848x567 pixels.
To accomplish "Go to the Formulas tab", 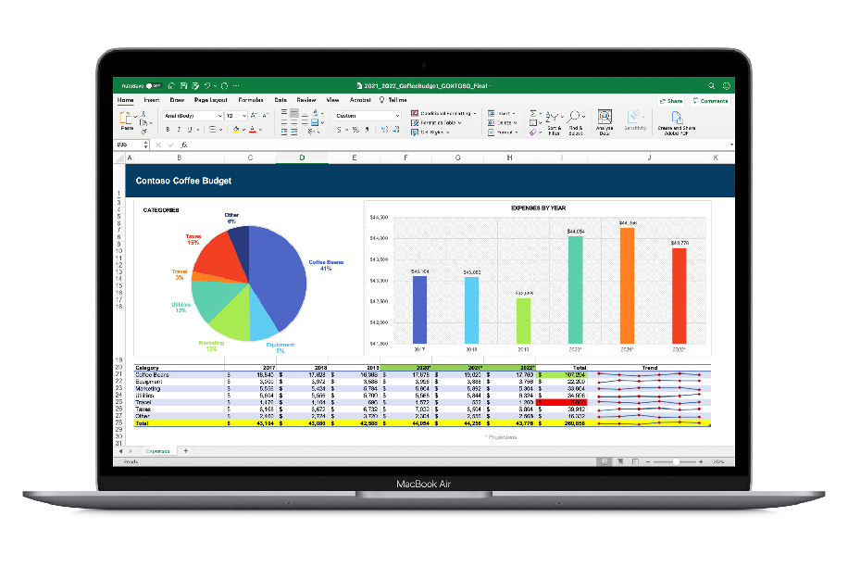I will pos(251,100).
